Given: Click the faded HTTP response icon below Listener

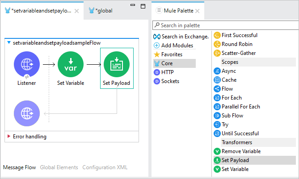Looking at the screenshot, I should [27, 113].
